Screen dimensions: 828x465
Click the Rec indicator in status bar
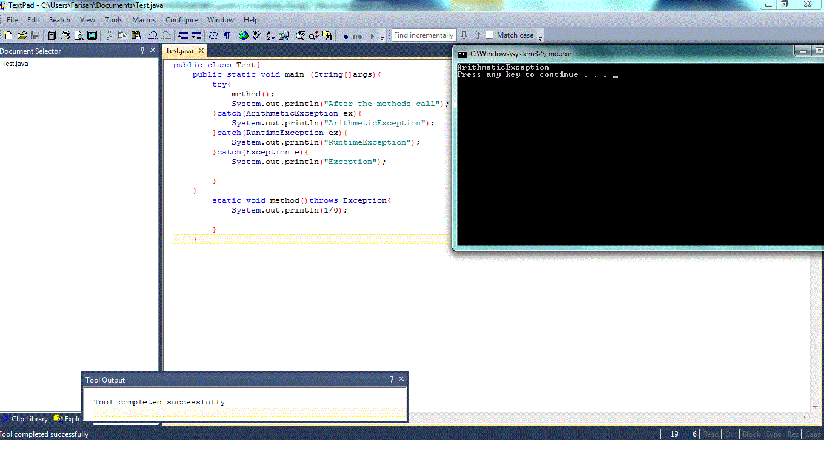793,434
